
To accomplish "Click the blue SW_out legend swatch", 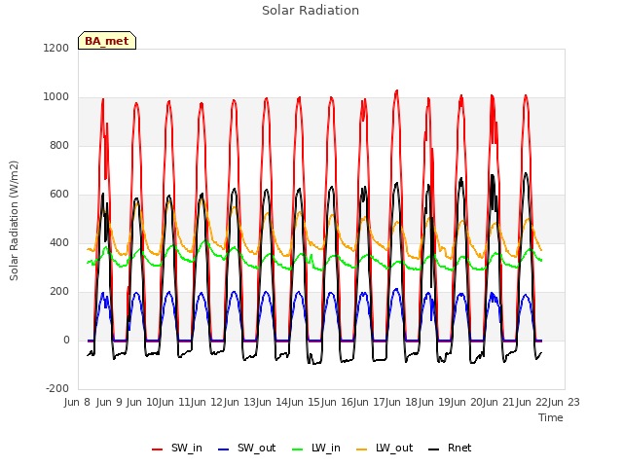I will 224,449.
